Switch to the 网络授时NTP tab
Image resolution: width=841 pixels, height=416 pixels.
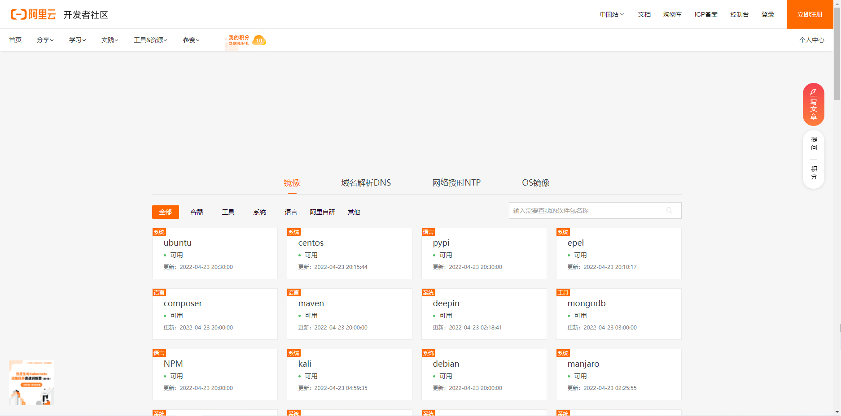point(456,183)
